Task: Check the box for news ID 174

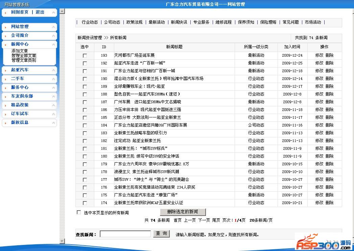Action: 85,203
